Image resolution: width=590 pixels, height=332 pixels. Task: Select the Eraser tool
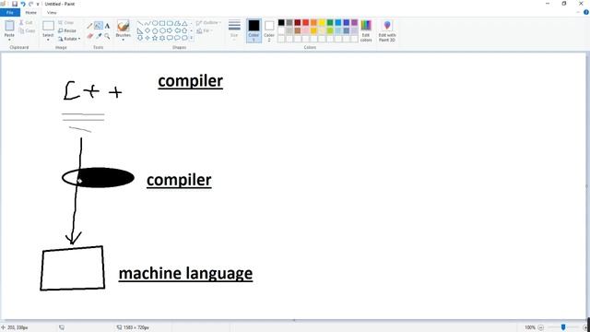click(89, 36)
